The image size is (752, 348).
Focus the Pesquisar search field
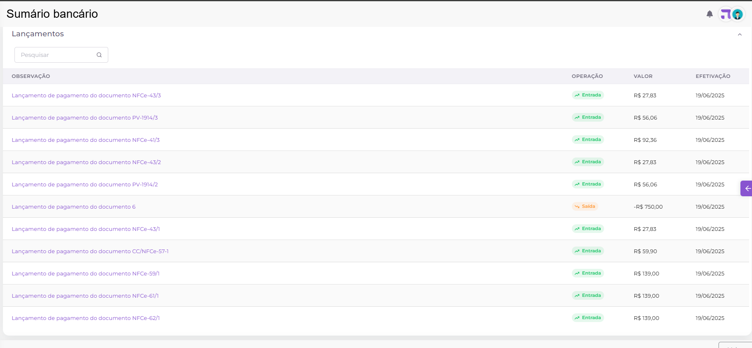(56, 55)
